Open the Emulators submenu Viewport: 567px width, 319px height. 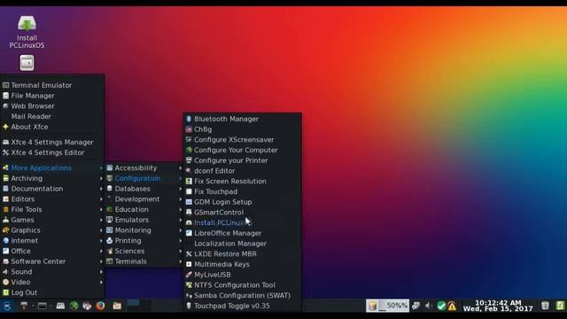pos(144,220)
